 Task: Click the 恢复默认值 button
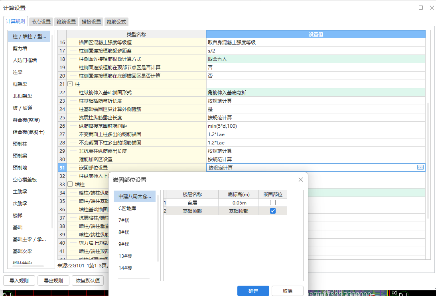coord(88,280)
